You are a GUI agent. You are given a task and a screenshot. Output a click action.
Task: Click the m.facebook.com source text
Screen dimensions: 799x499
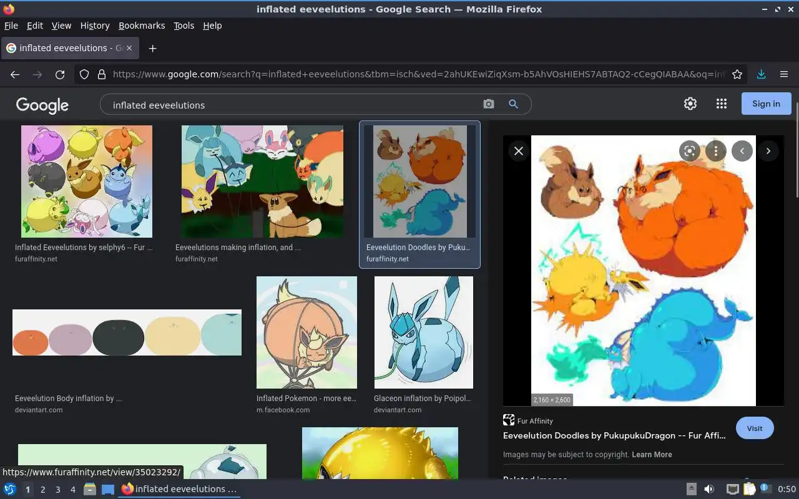coord(283,410)
